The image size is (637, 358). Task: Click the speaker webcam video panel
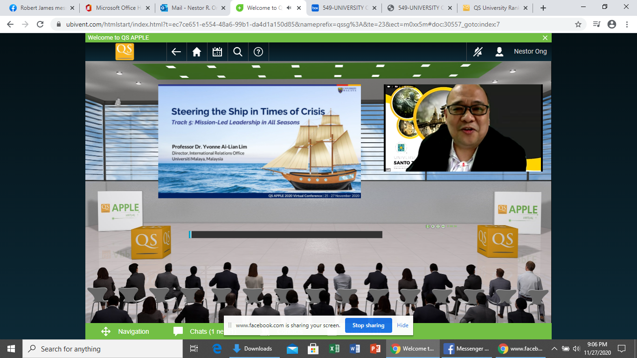(463, 128)
